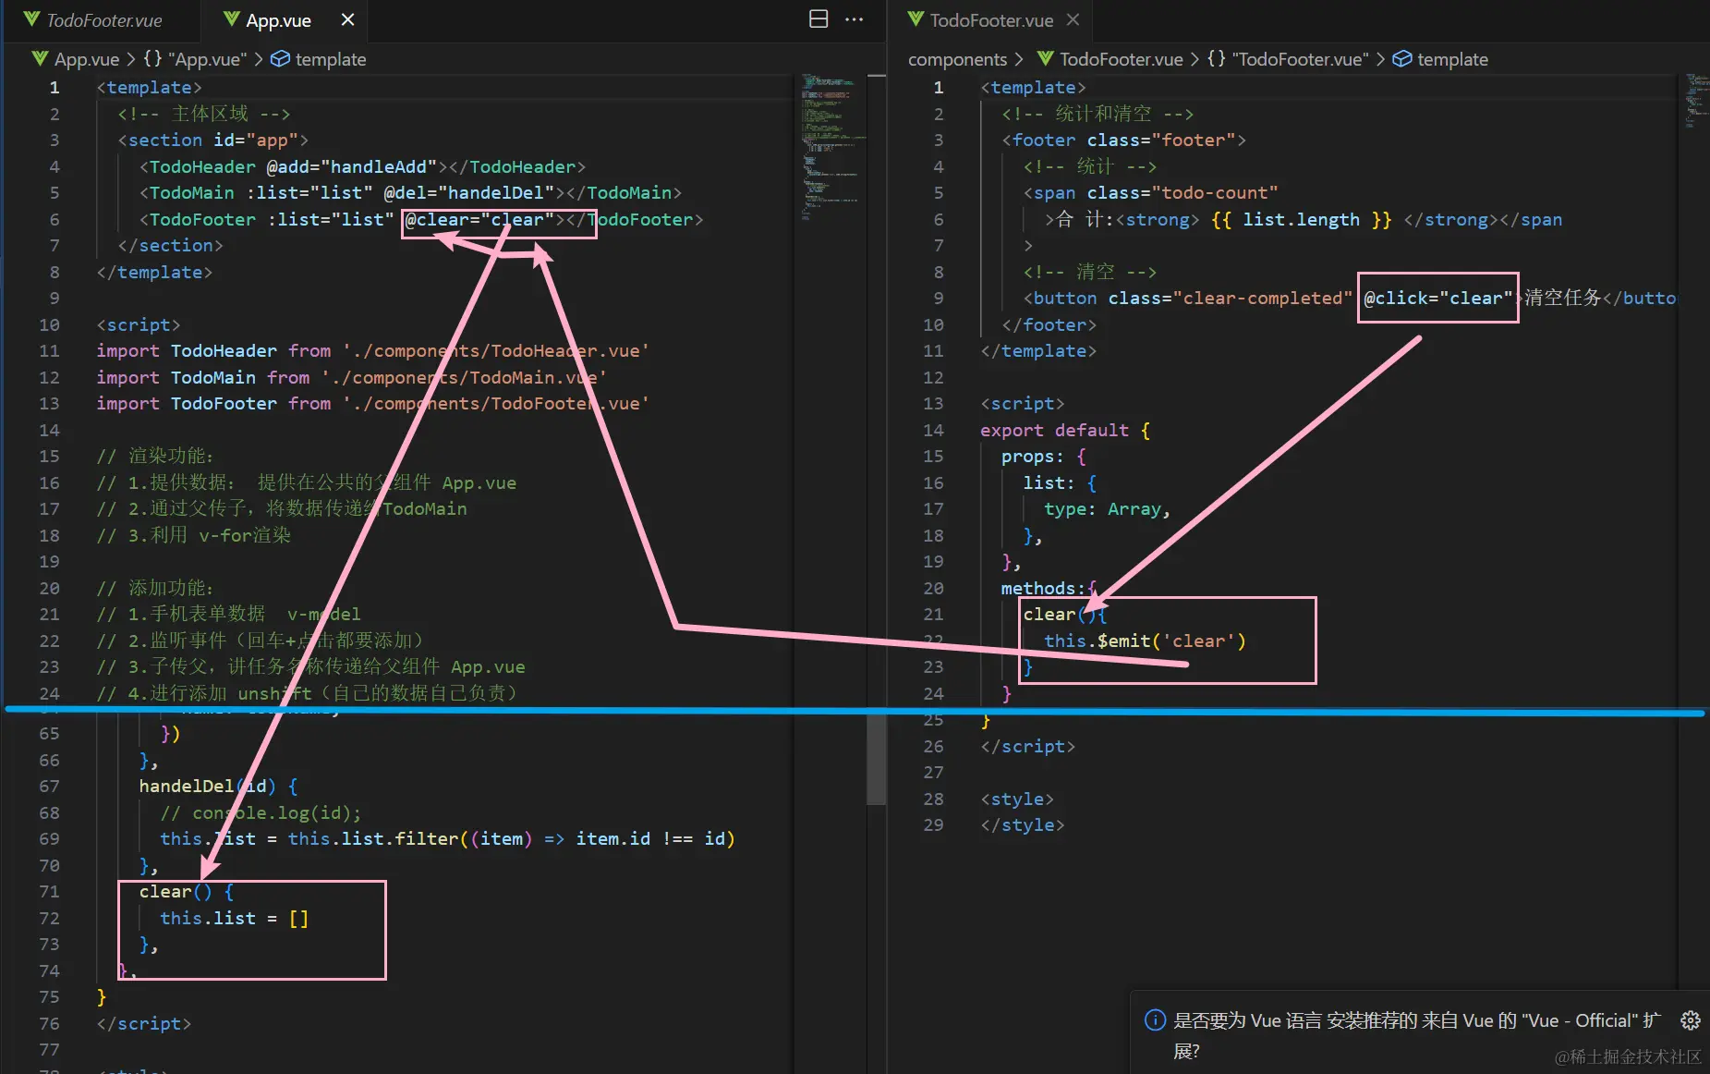Click the Vue icon on the left TodoFooter.vue tab
1710x1074 pixels.
click(32, 19)
